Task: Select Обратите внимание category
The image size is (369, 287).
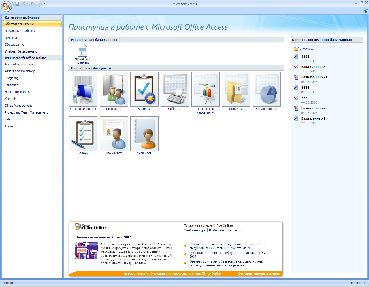Action: tap(32, 24)
